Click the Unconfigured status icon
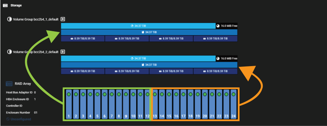 (8, 119)
